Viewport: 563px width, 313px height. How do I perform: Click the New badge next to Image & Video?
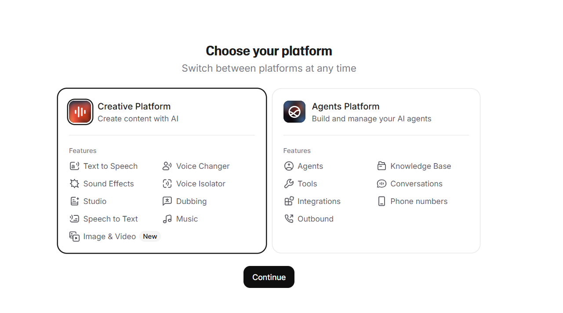pyautogui.click(x=150, y=237)
